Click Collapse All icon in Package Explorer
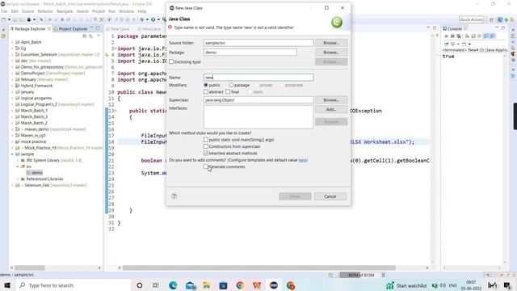This screenshot has width=517, height=291. (x=85, y=36)
